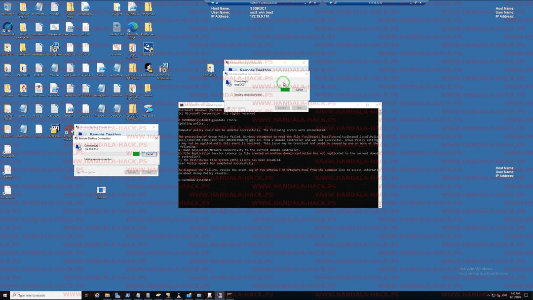Click green progress bar in 172.19.9.114 dialog
The width and height of the screenshot is (533, 300).
(136, 154)
